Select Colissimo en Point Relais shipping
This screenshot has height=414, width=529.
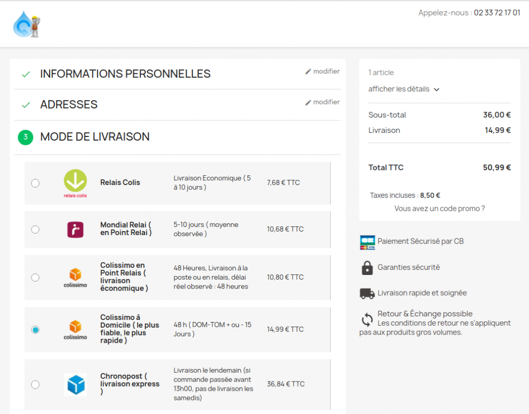pyautogui.click(x=35, y=277)
